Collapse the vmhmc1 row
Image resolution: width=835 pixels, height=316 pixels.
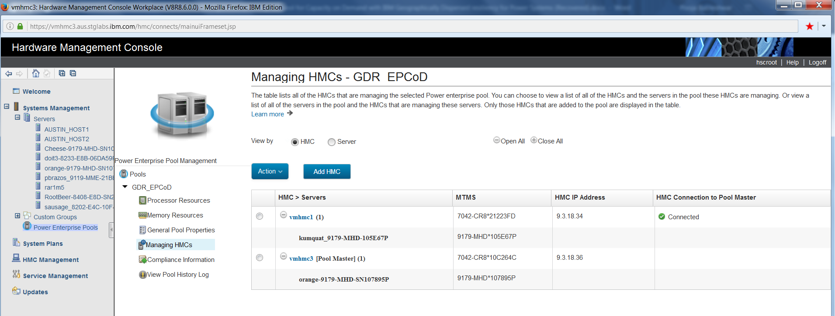(x=283, y=214)
